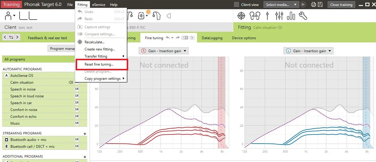Toggle SR badge for Bluetooth audio + mic
376x162 pixels.
pos(77,139)
